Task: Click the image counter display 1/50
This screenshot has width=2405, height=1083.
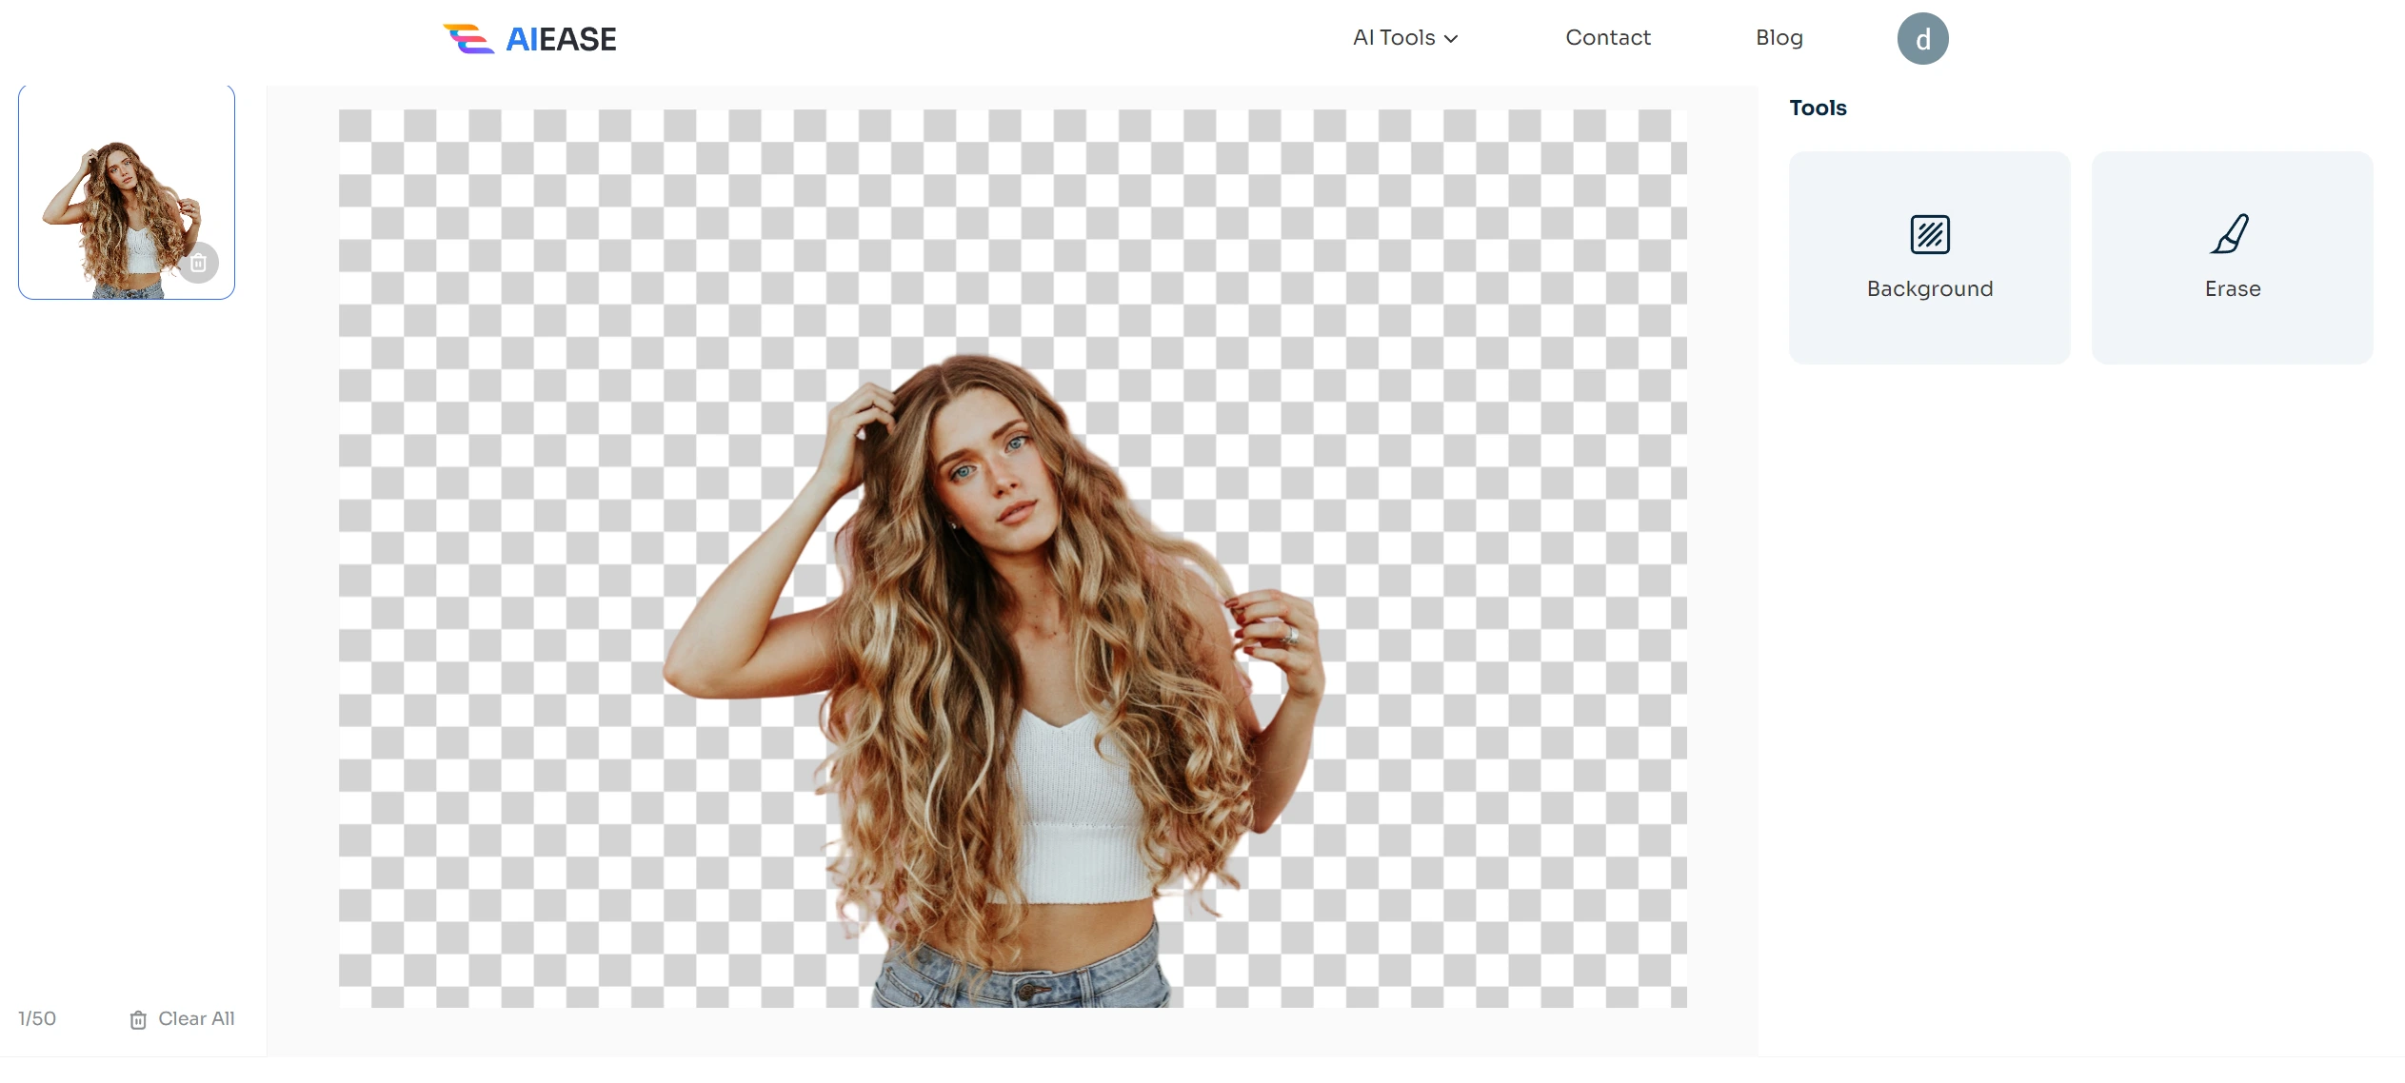Action: pos(38,1018)
